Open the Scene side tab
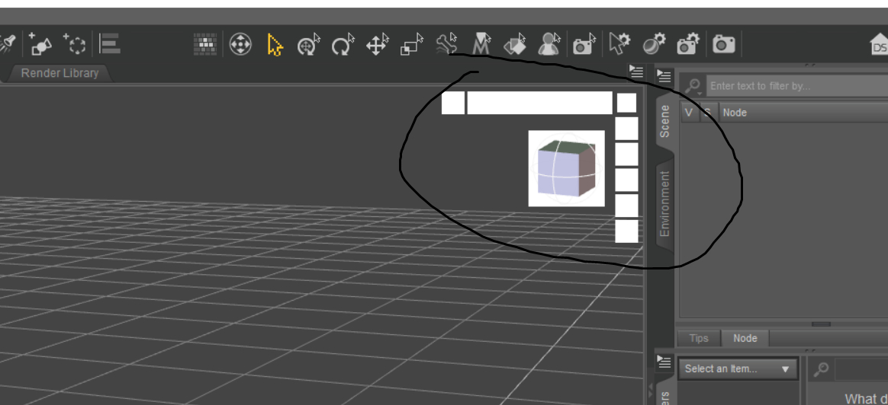 point(665,122)
